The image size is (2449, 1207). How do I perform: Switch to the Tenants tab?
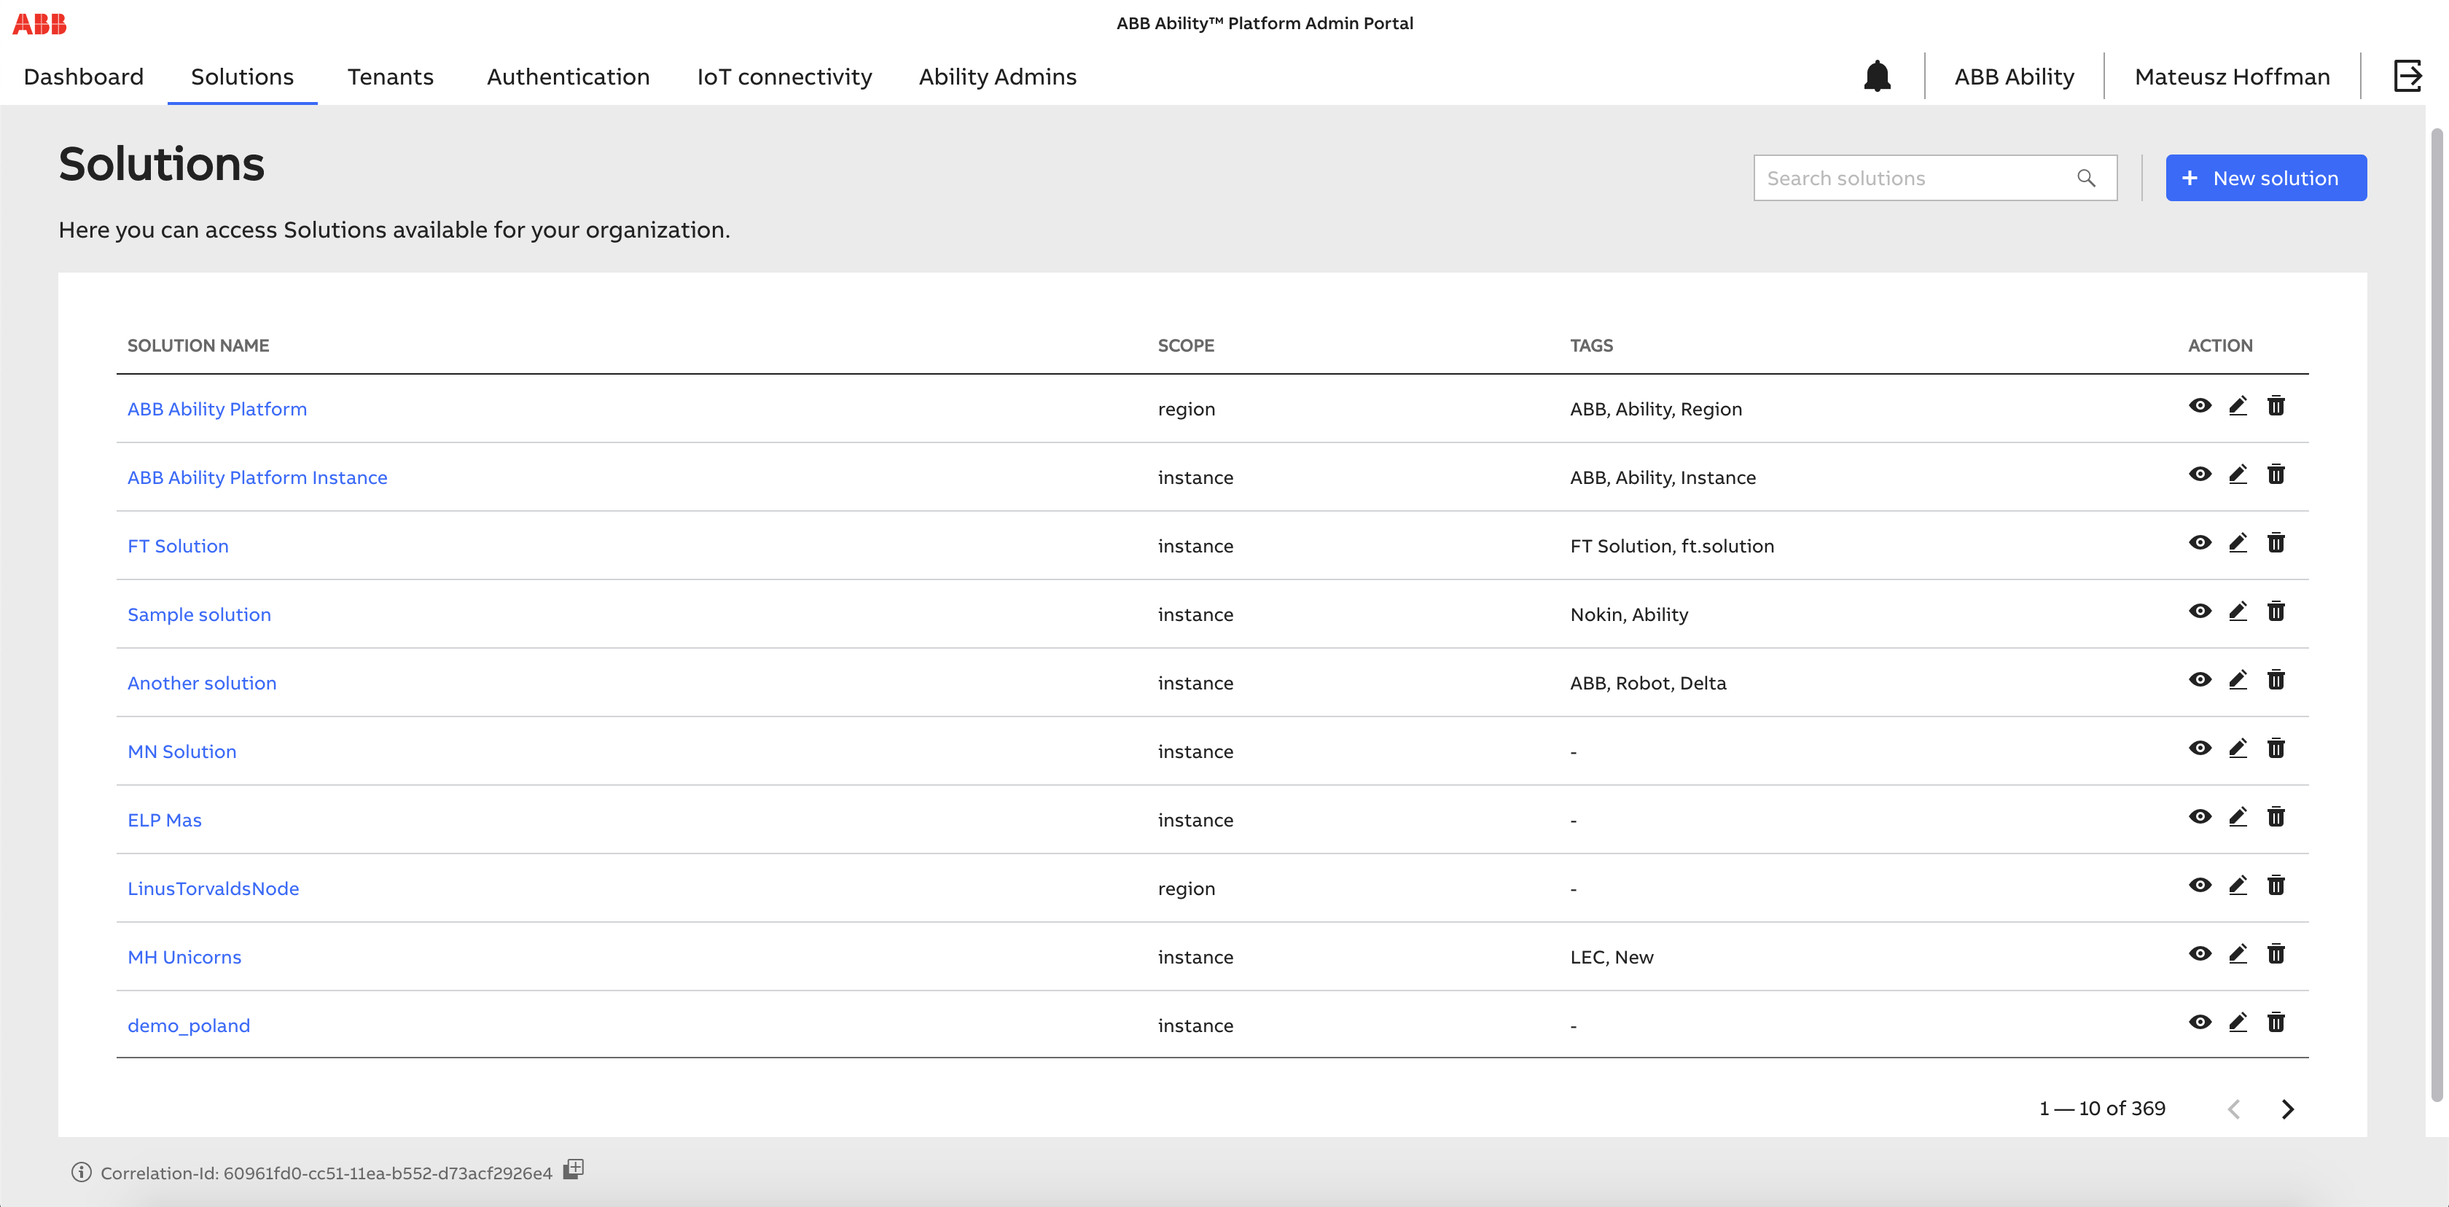391,76
